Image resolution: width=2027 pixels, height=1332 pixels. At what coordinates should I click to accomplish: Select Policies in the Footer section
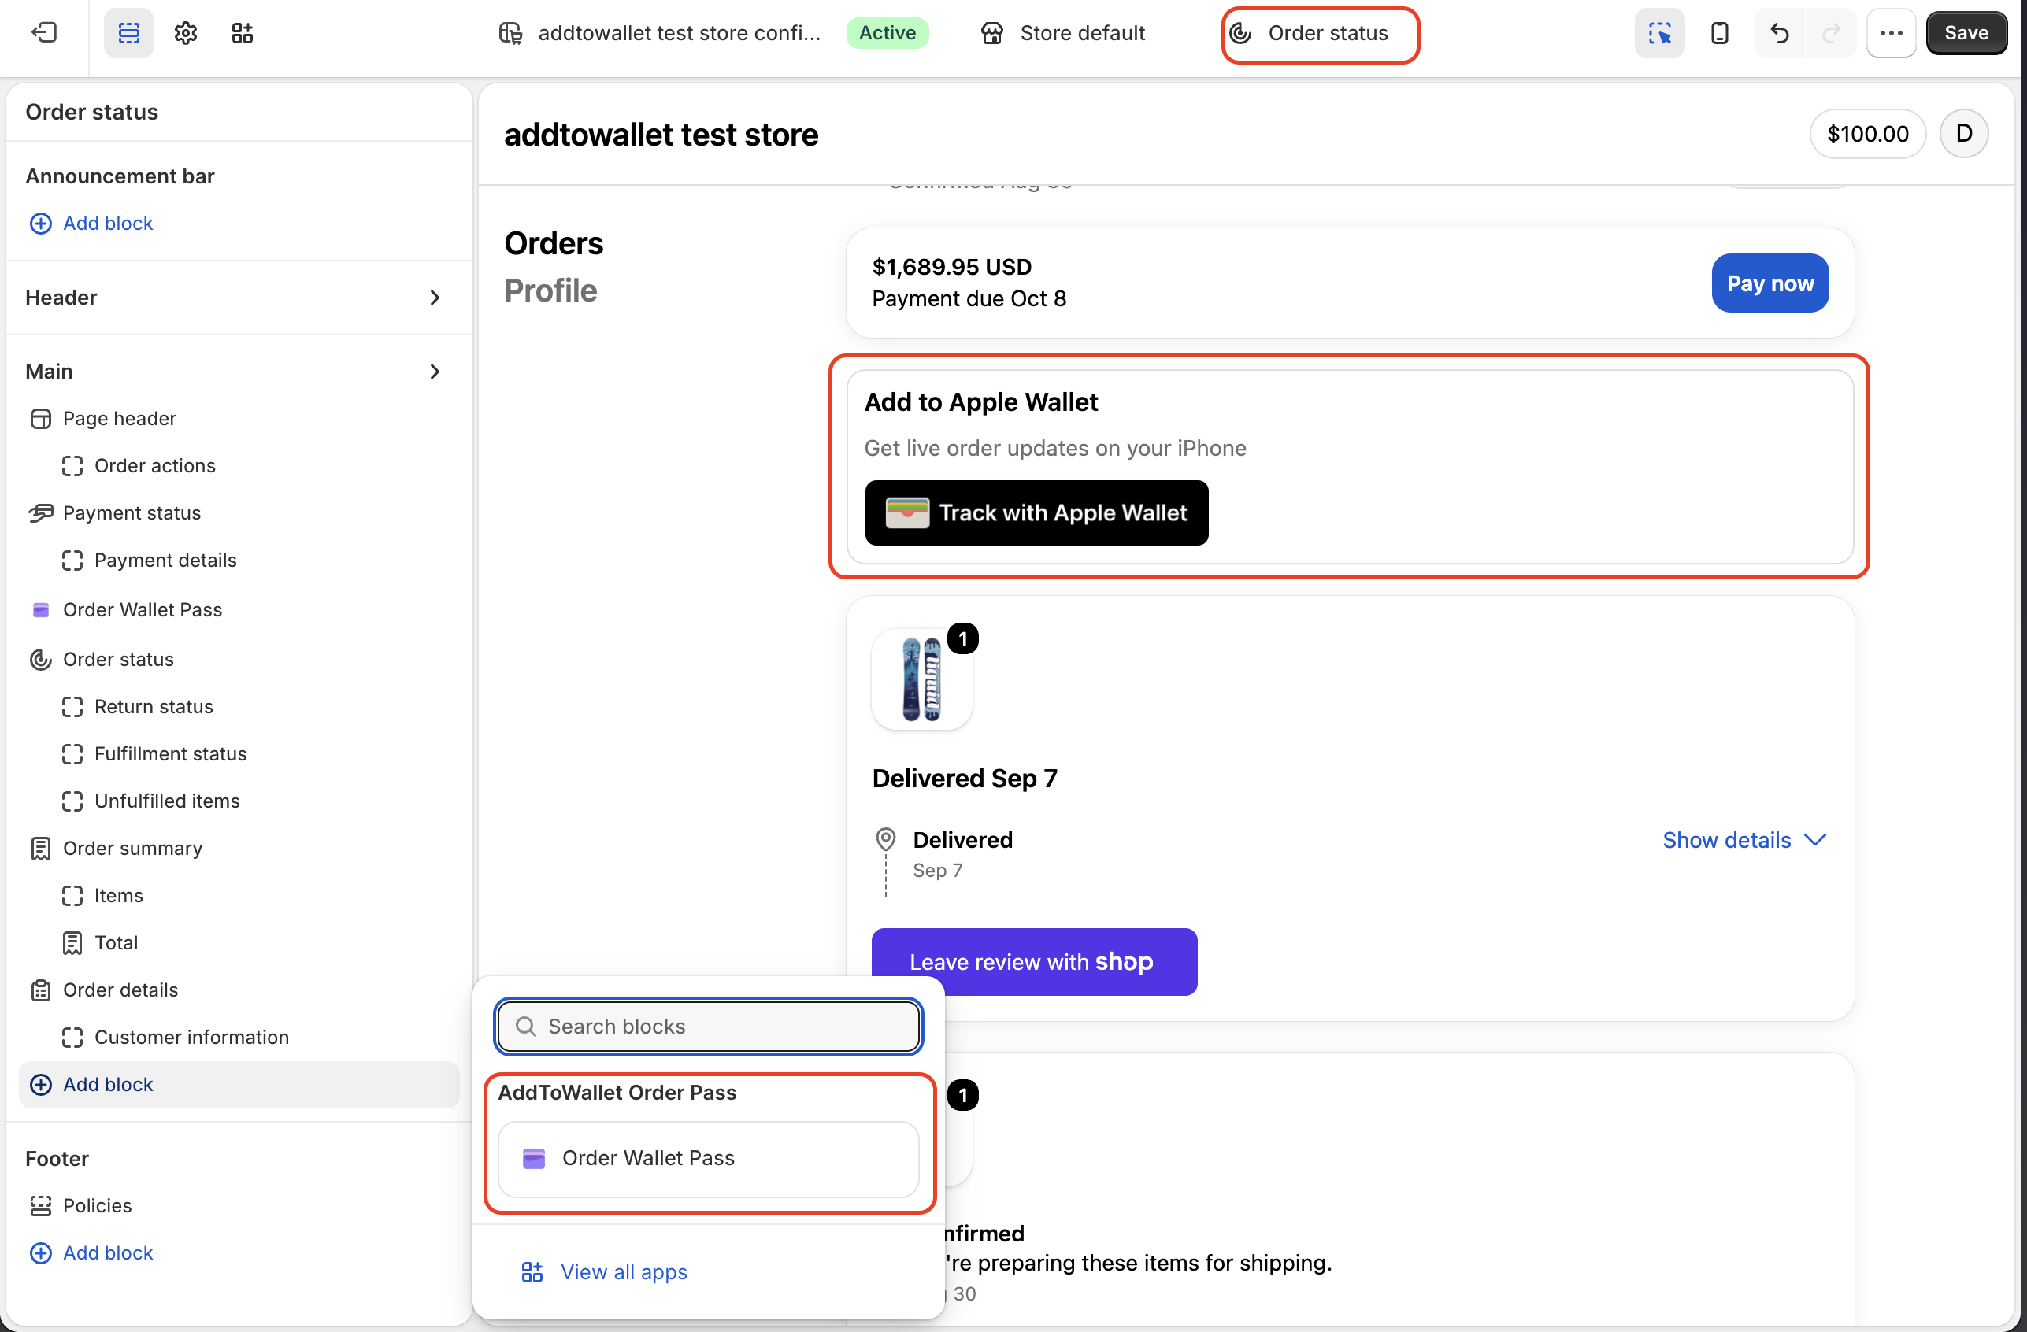[97, 1206]
